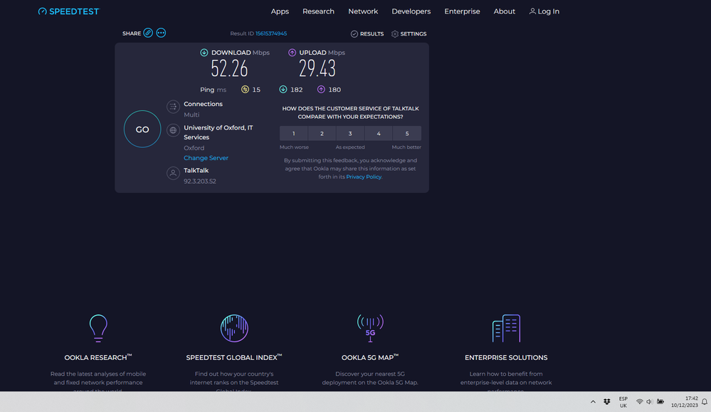This screenshot has height=412, width=711.
Task: Rate TalkTalk customer service 3
Action: [x=350, y=134]
